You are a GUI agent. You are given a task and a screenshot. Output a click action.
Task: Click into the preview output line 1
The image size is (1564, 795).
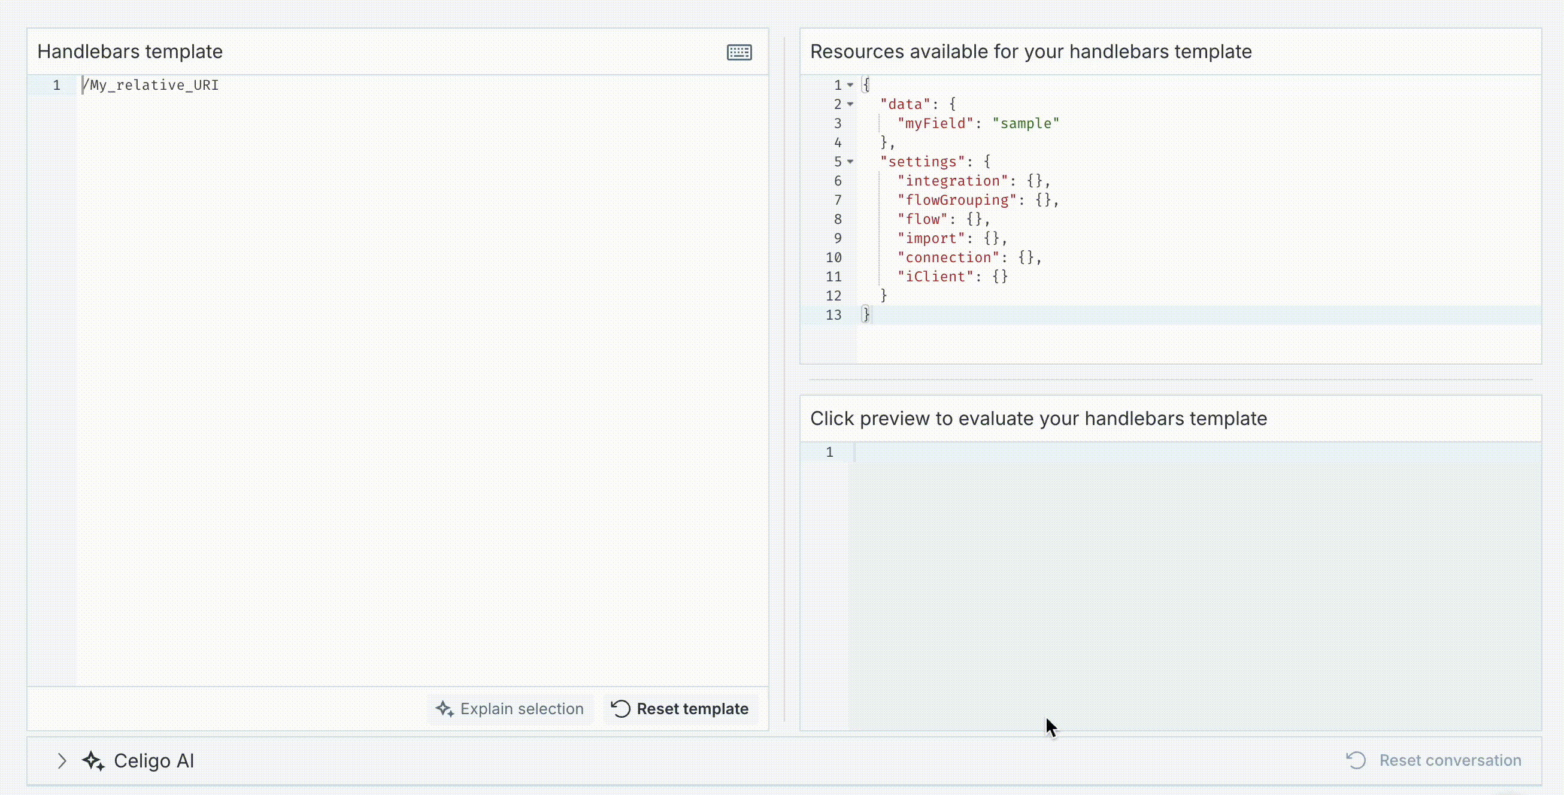pyautogui.click(x=1196, y=452)
